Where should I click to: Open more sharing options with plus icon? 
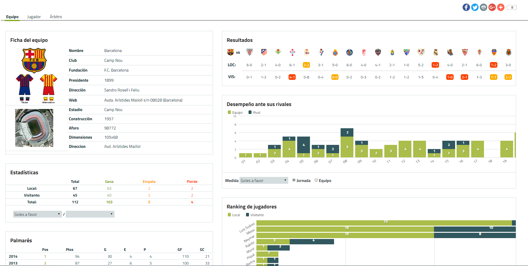pos(501,7)
